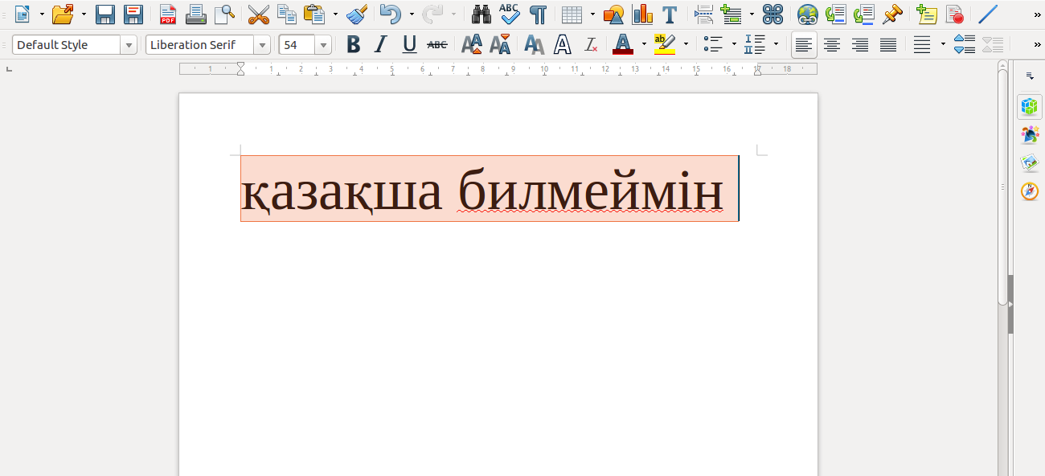The image size is (1045, 476).
Task: Insert a chart using chart icon
Action: [x=641, y=14]
